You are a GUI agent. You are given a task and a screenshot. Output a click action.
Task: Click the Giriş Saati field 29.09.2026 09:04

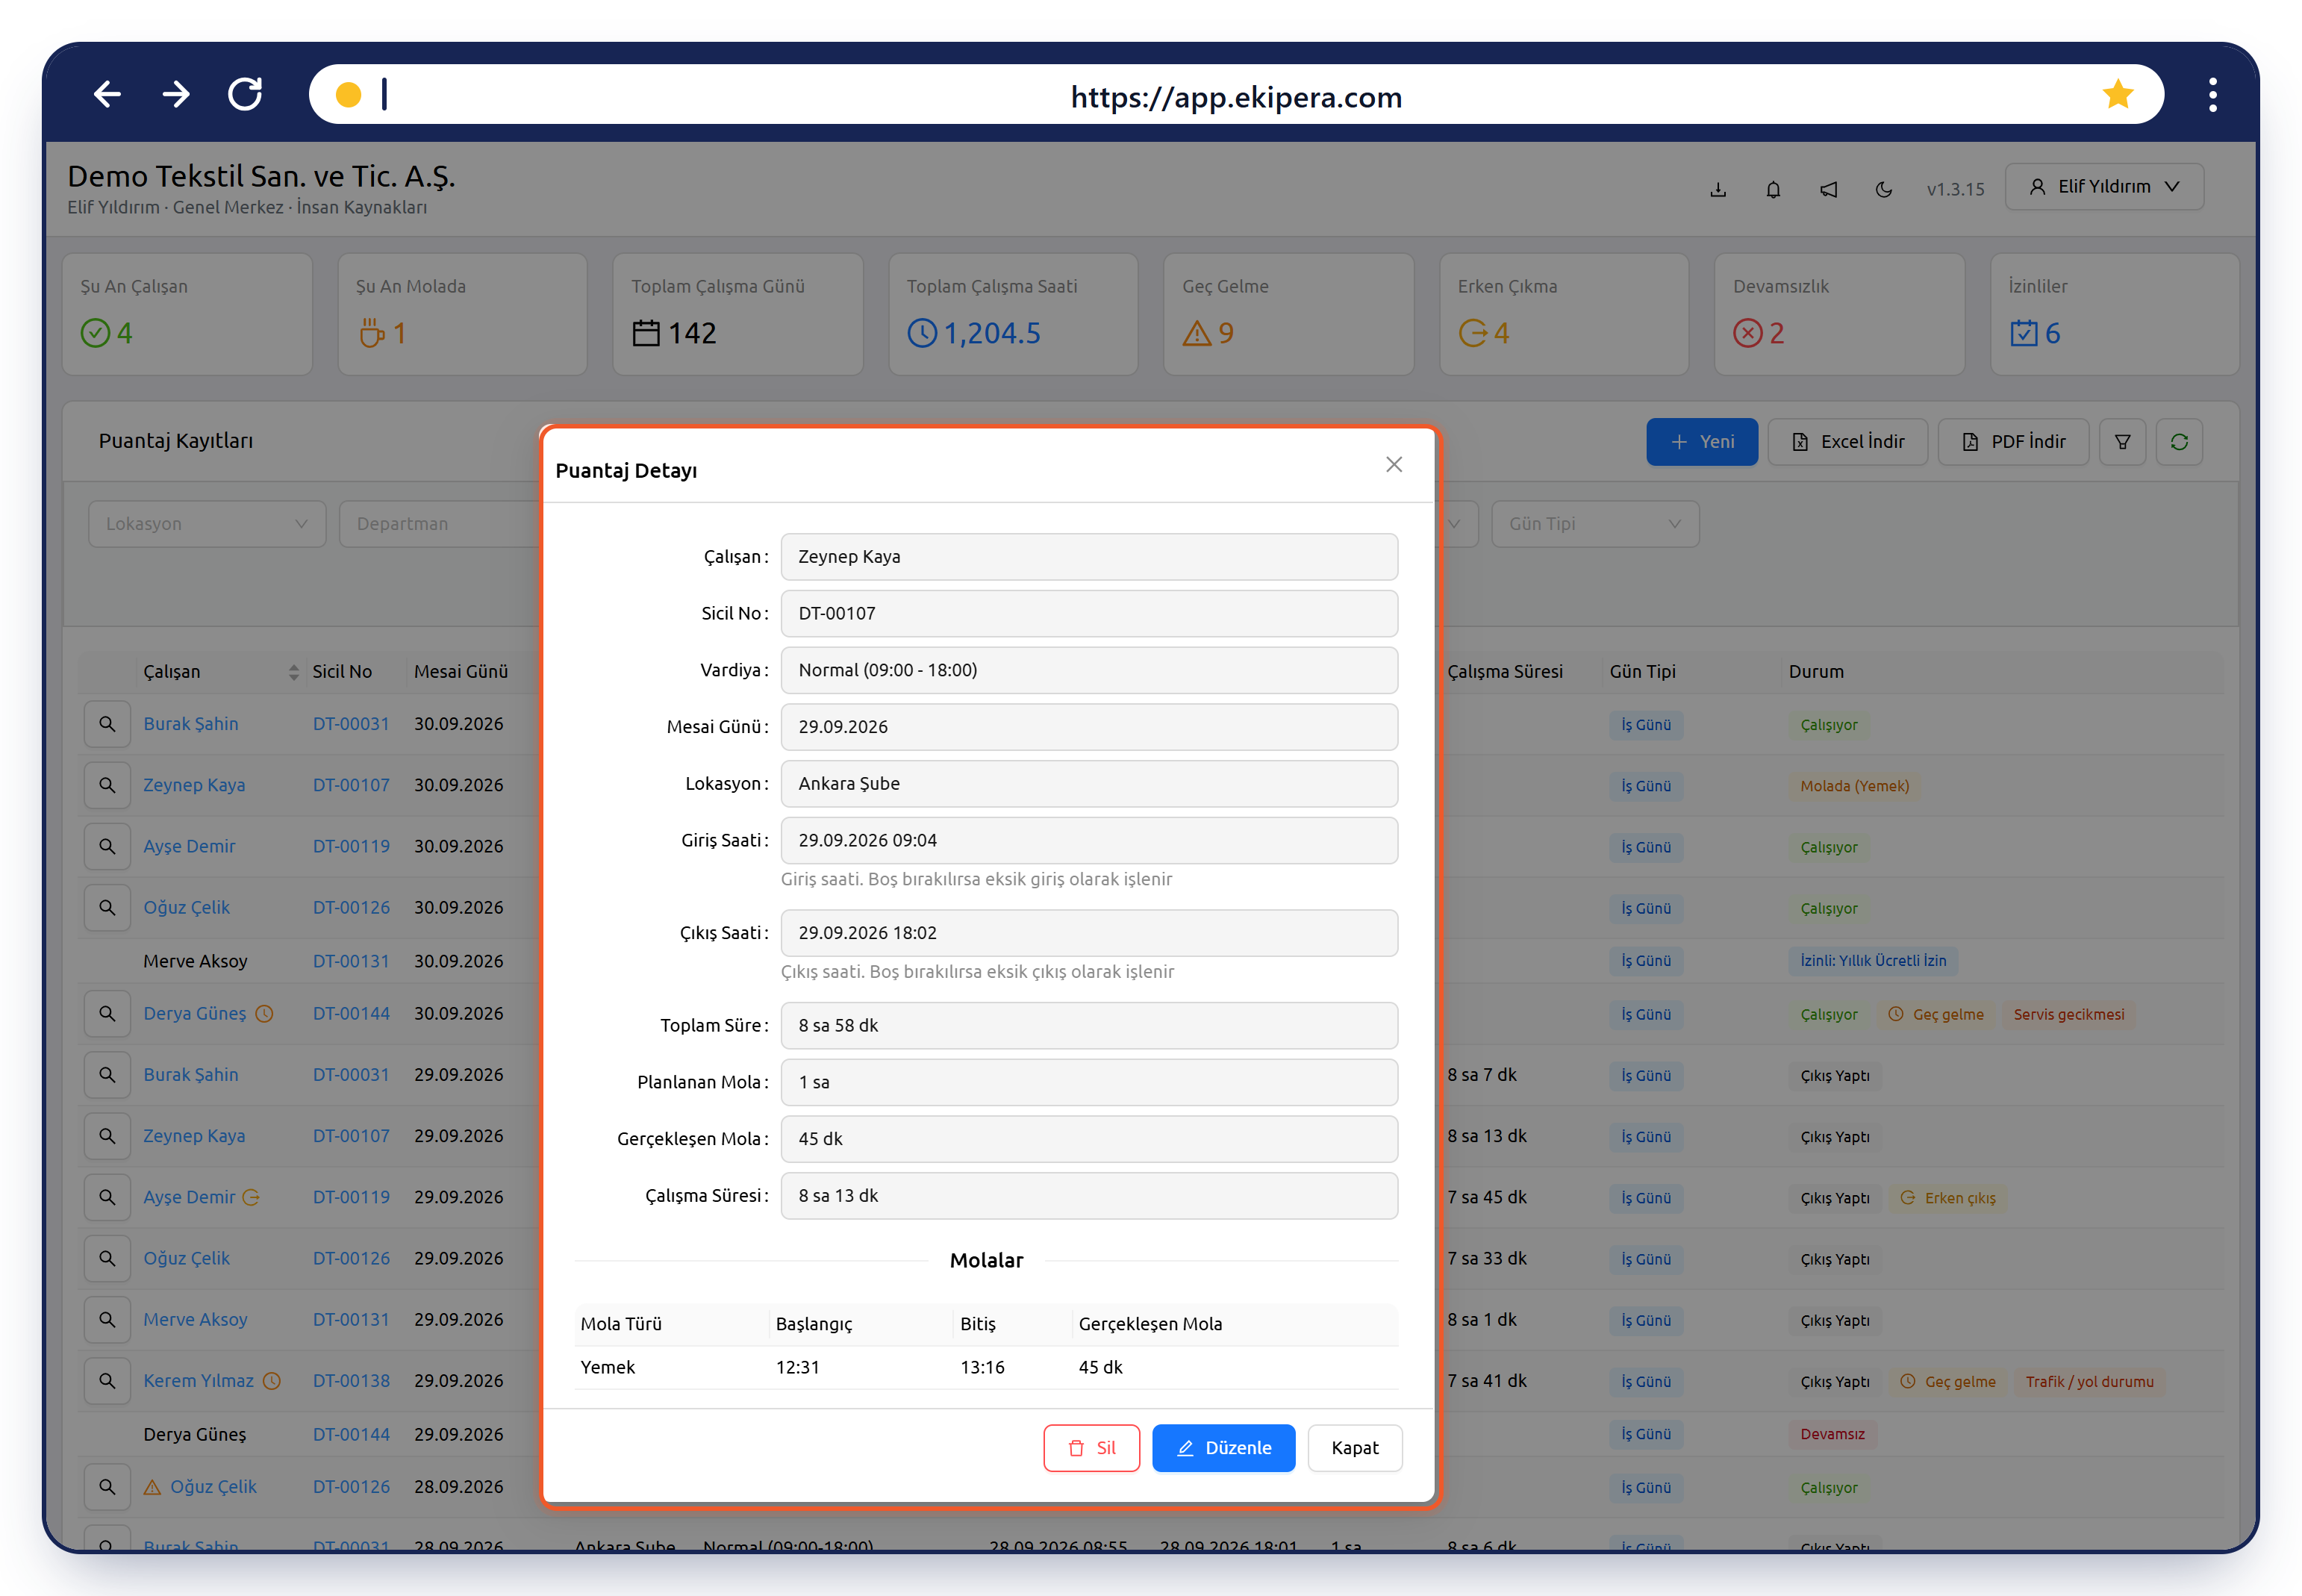coord(1089,841)
